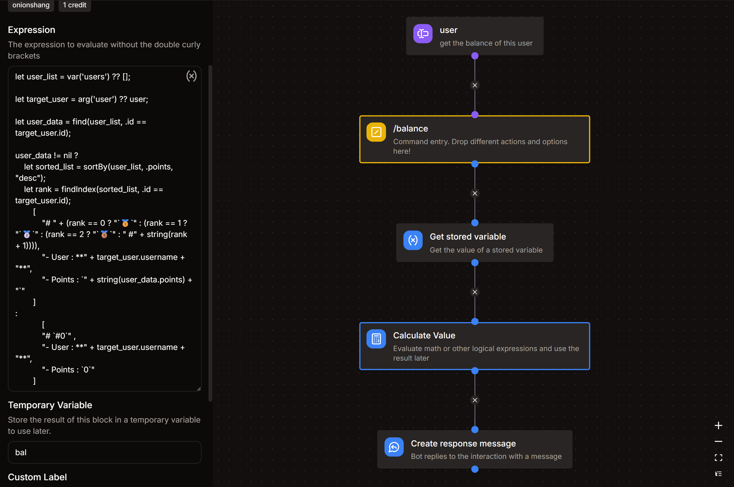
Task: Delete connection above Create response message
Action: coord(475,400)
